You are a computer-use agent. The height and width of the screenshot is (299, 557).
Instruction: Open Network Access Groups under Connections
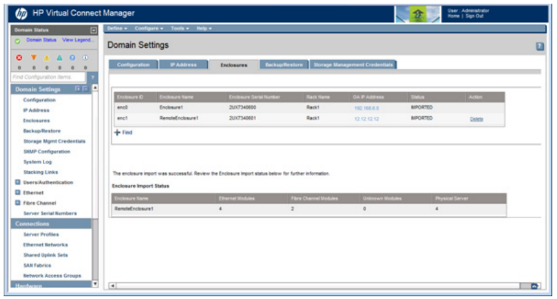(x=52, y=275)
